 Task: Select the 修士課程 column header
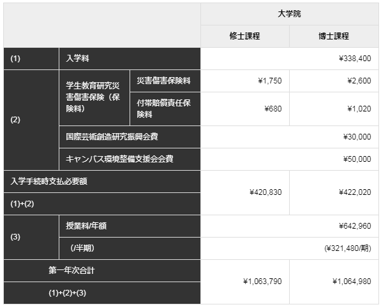pyautogui.click(x=245, y=36)
